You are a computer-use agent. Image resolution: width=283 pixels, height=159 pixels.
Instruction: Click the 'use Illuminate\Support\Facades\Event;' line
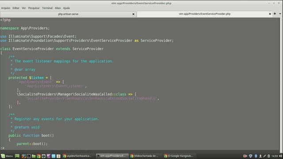point(38,36)
